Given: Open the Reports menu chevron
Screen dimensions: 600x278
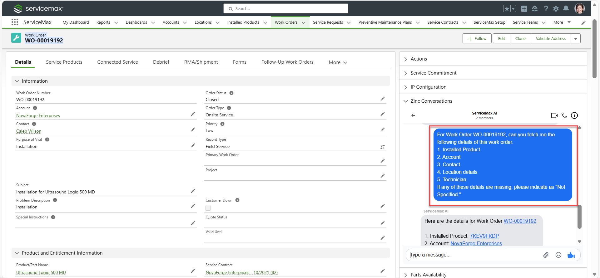Looking at the screenshot, I should (116, 22).
